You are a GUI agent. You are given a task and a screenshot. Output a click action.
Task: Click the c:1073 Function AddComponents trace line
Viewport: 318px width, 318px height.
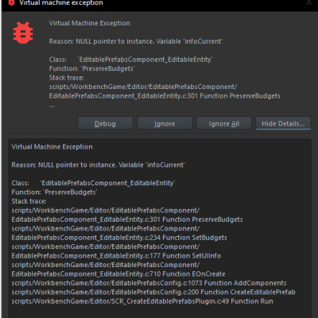point(149,283)
